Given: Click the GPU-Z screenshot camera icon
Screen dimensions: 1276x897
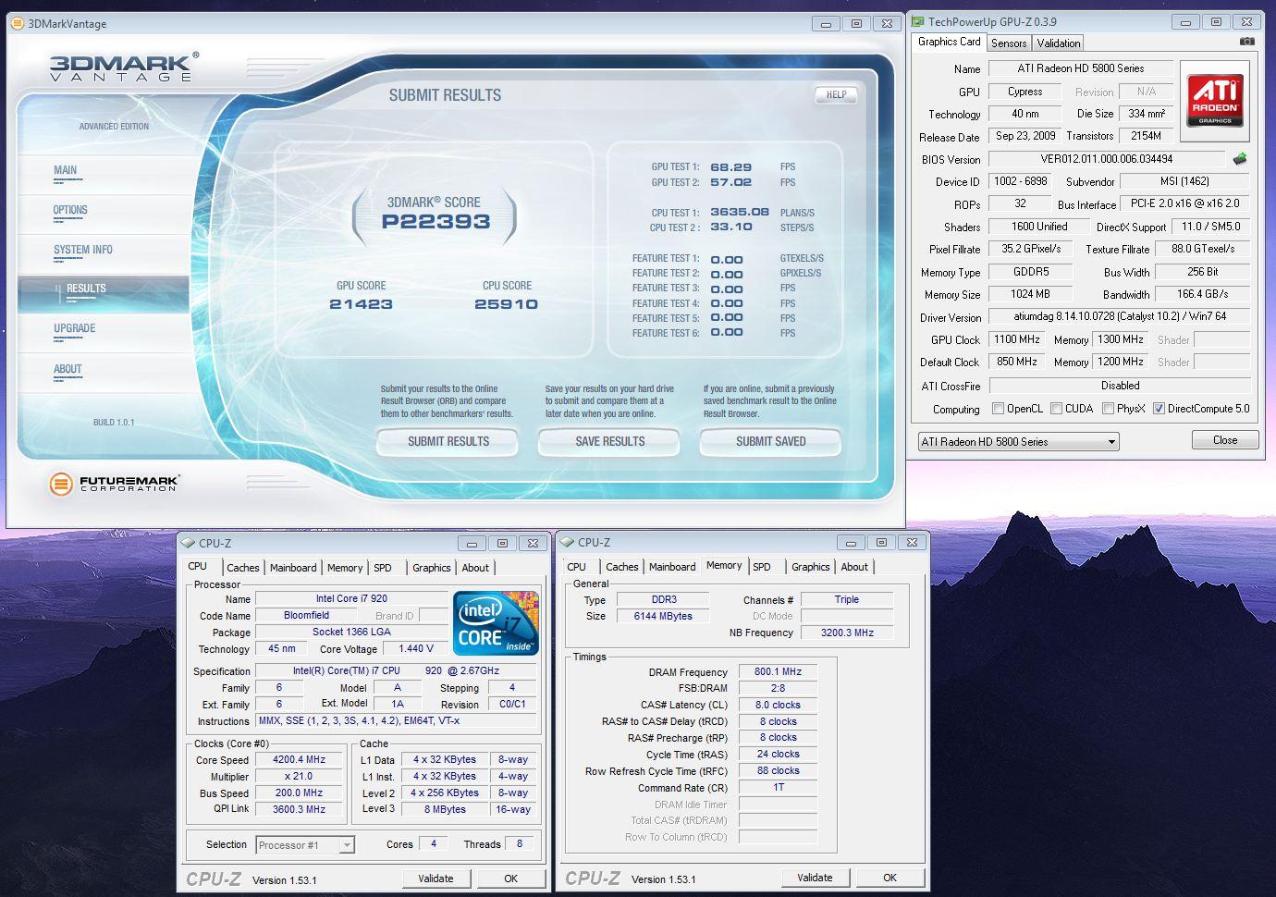Looking at the screenshot, I should pos(1247,42).
